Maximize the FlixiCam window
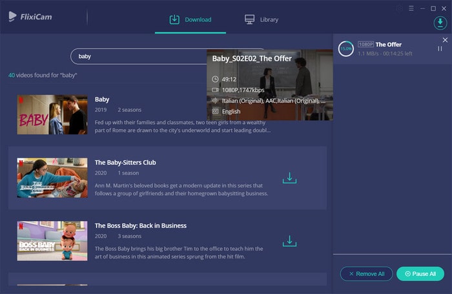 coord(433,8)
